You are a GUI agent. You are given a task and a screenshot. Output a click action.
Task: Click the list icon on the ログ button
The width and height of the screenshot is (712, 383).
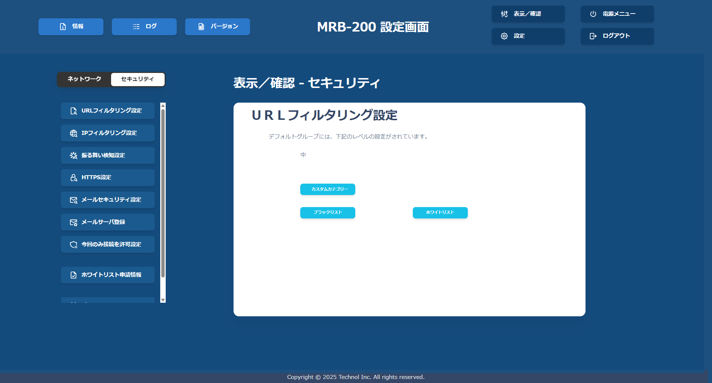point(136,27)
